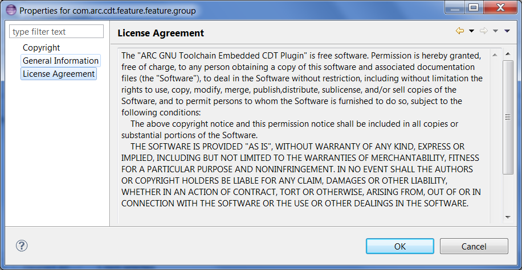
Task: Select License Agreement in the tree
Action: point(59,74)
